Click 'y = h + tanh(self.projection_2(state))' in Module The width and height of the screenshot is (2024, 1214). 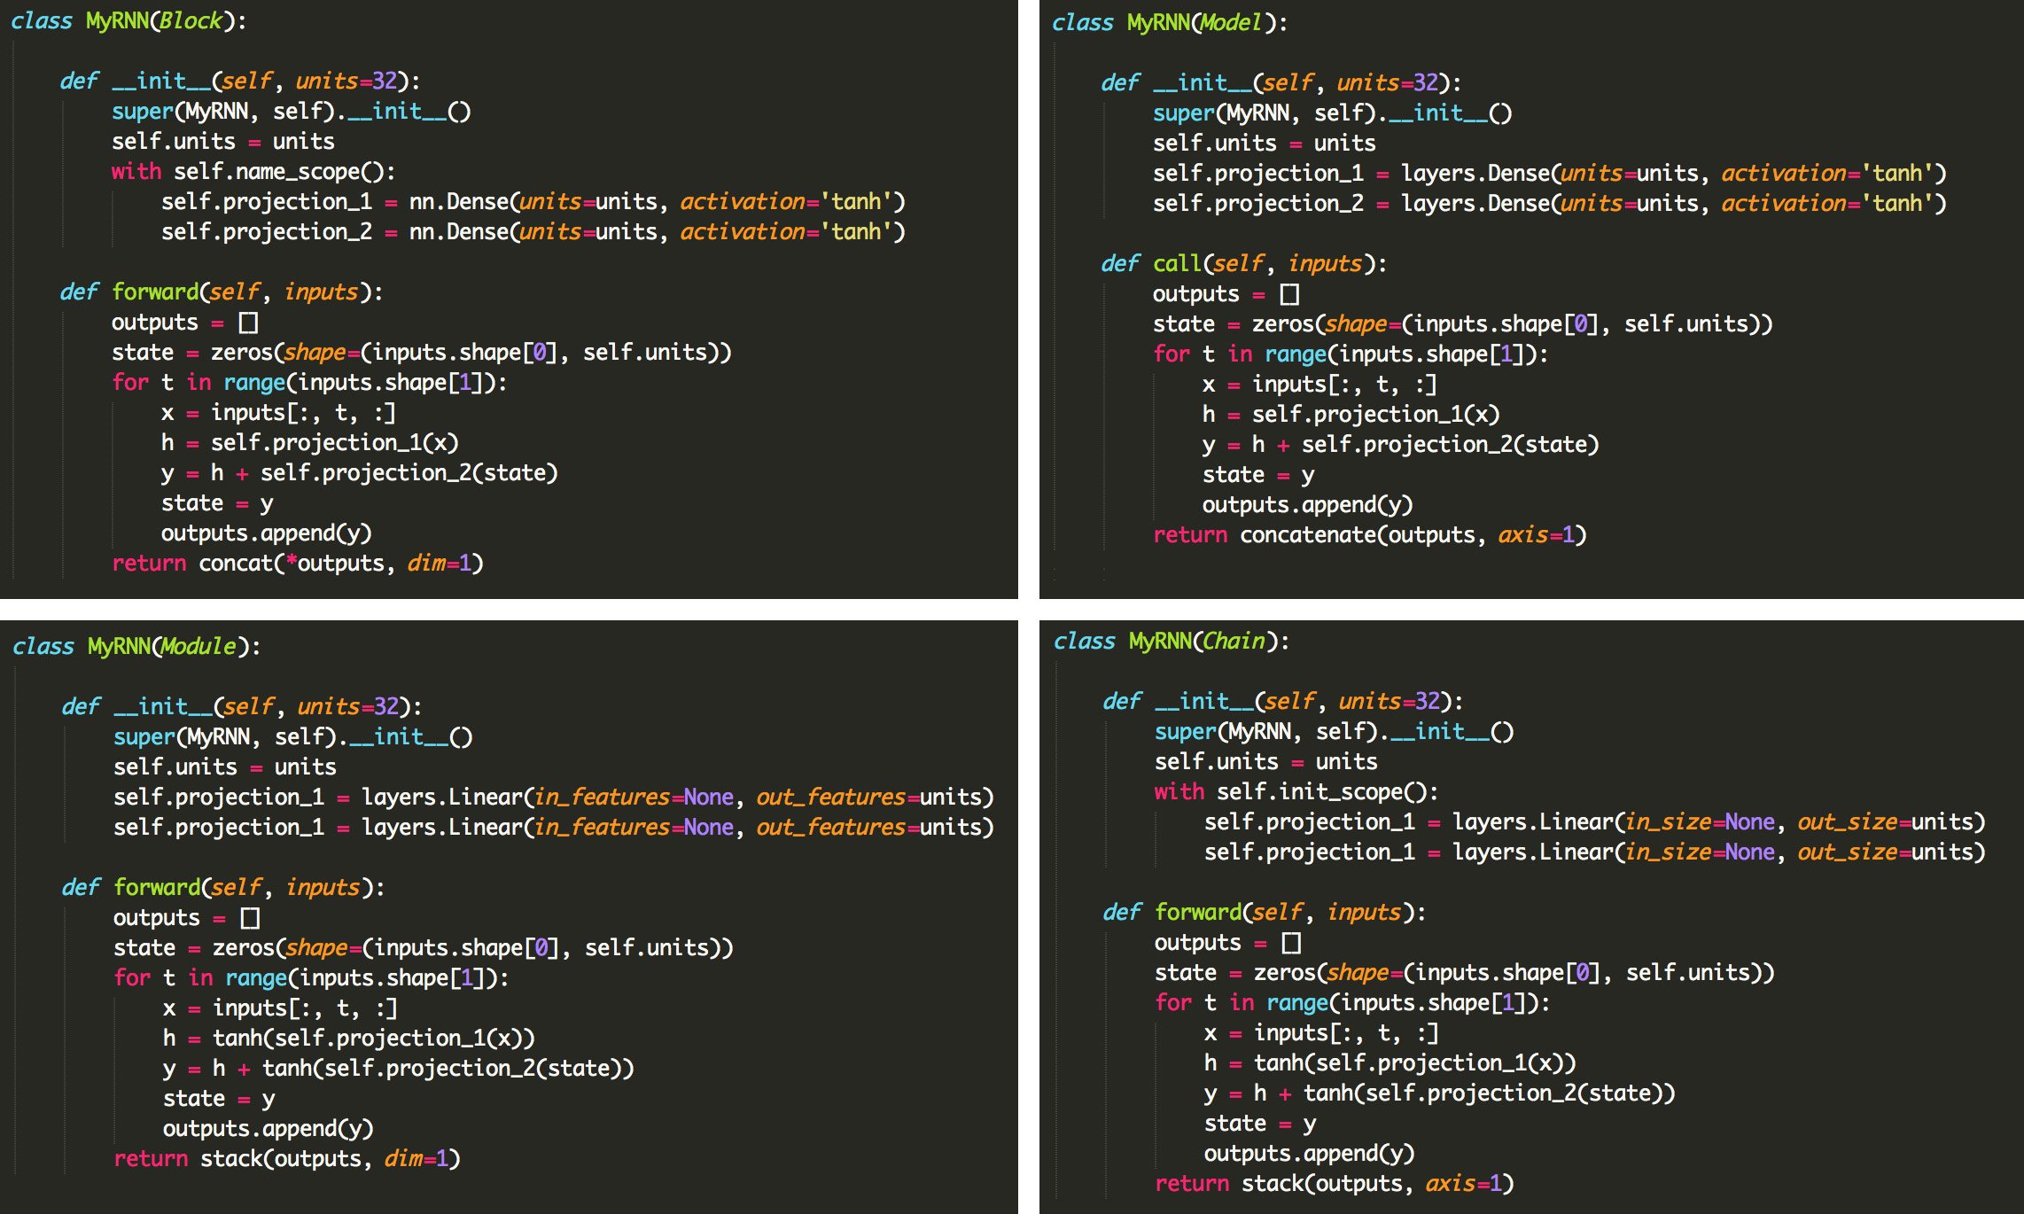tap(399, 1069)
